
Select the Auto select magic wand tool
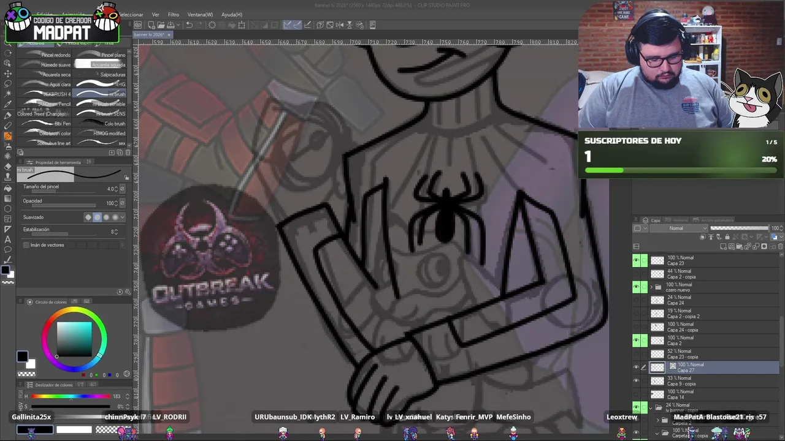point(7,94)
